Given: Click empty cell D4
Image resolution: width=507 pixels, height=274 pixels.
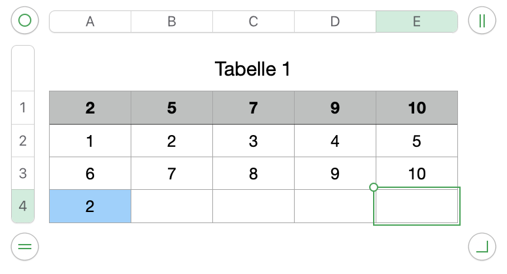Looking at the screenshot, I should 335,206.
